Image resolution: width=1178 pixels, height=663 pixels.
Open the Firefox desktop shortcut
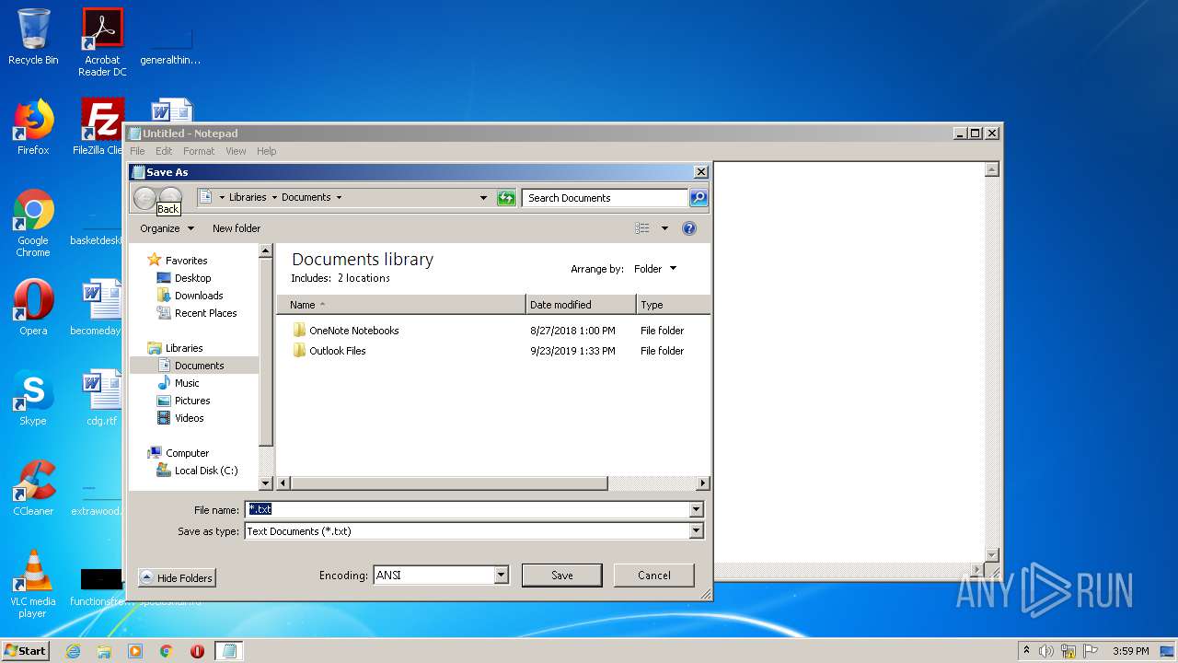(x=33, y=127)
